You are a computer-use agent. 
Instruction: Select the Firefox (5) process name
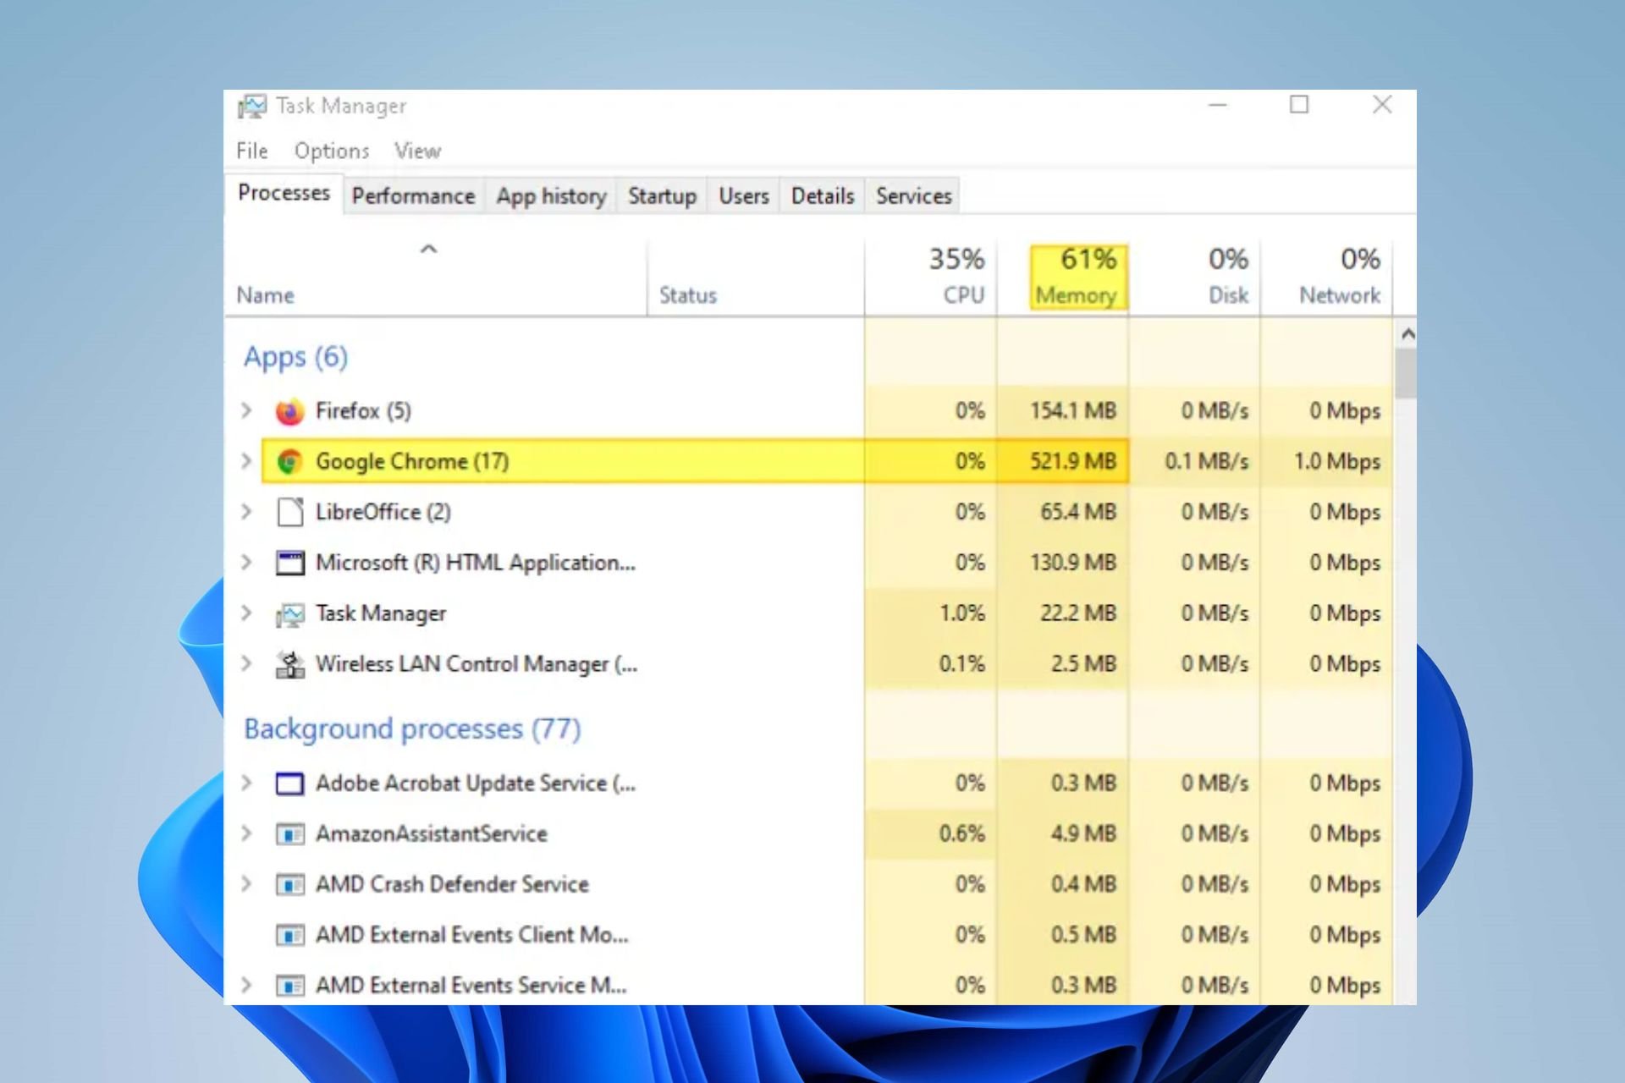(x=363, y=410)
